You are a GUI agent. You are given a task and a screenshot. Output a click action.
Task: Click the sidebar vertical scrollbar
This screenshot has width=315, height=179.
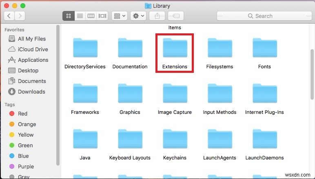(58, 95)
